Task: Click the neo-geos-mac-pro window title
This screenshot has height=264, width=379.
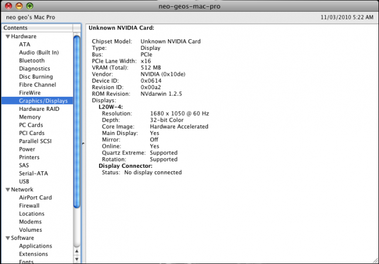Action: tap(189, 6)
